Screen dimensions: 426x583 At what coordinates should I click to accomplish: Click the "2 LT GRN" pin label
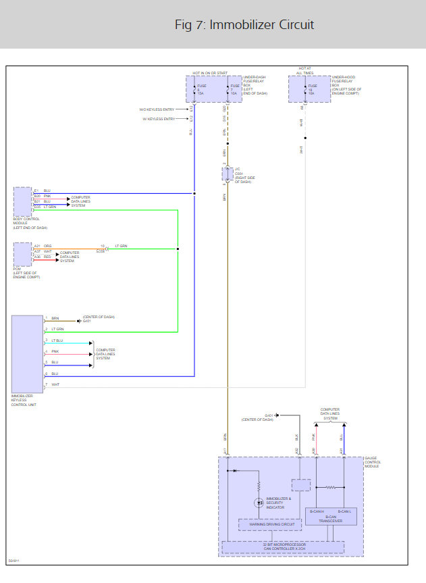pos(54,329)
